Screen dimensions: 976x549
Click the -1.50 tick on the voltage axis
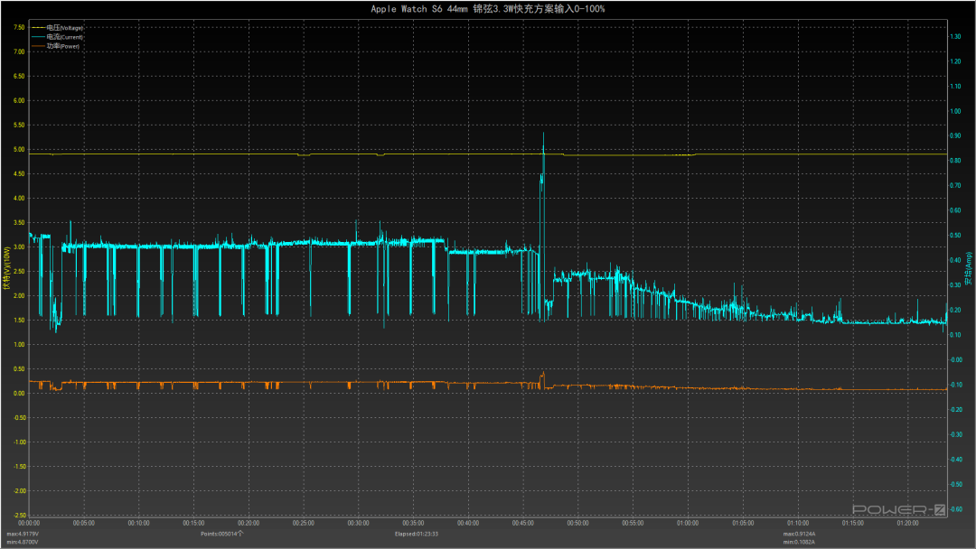[x=19, y=466]
